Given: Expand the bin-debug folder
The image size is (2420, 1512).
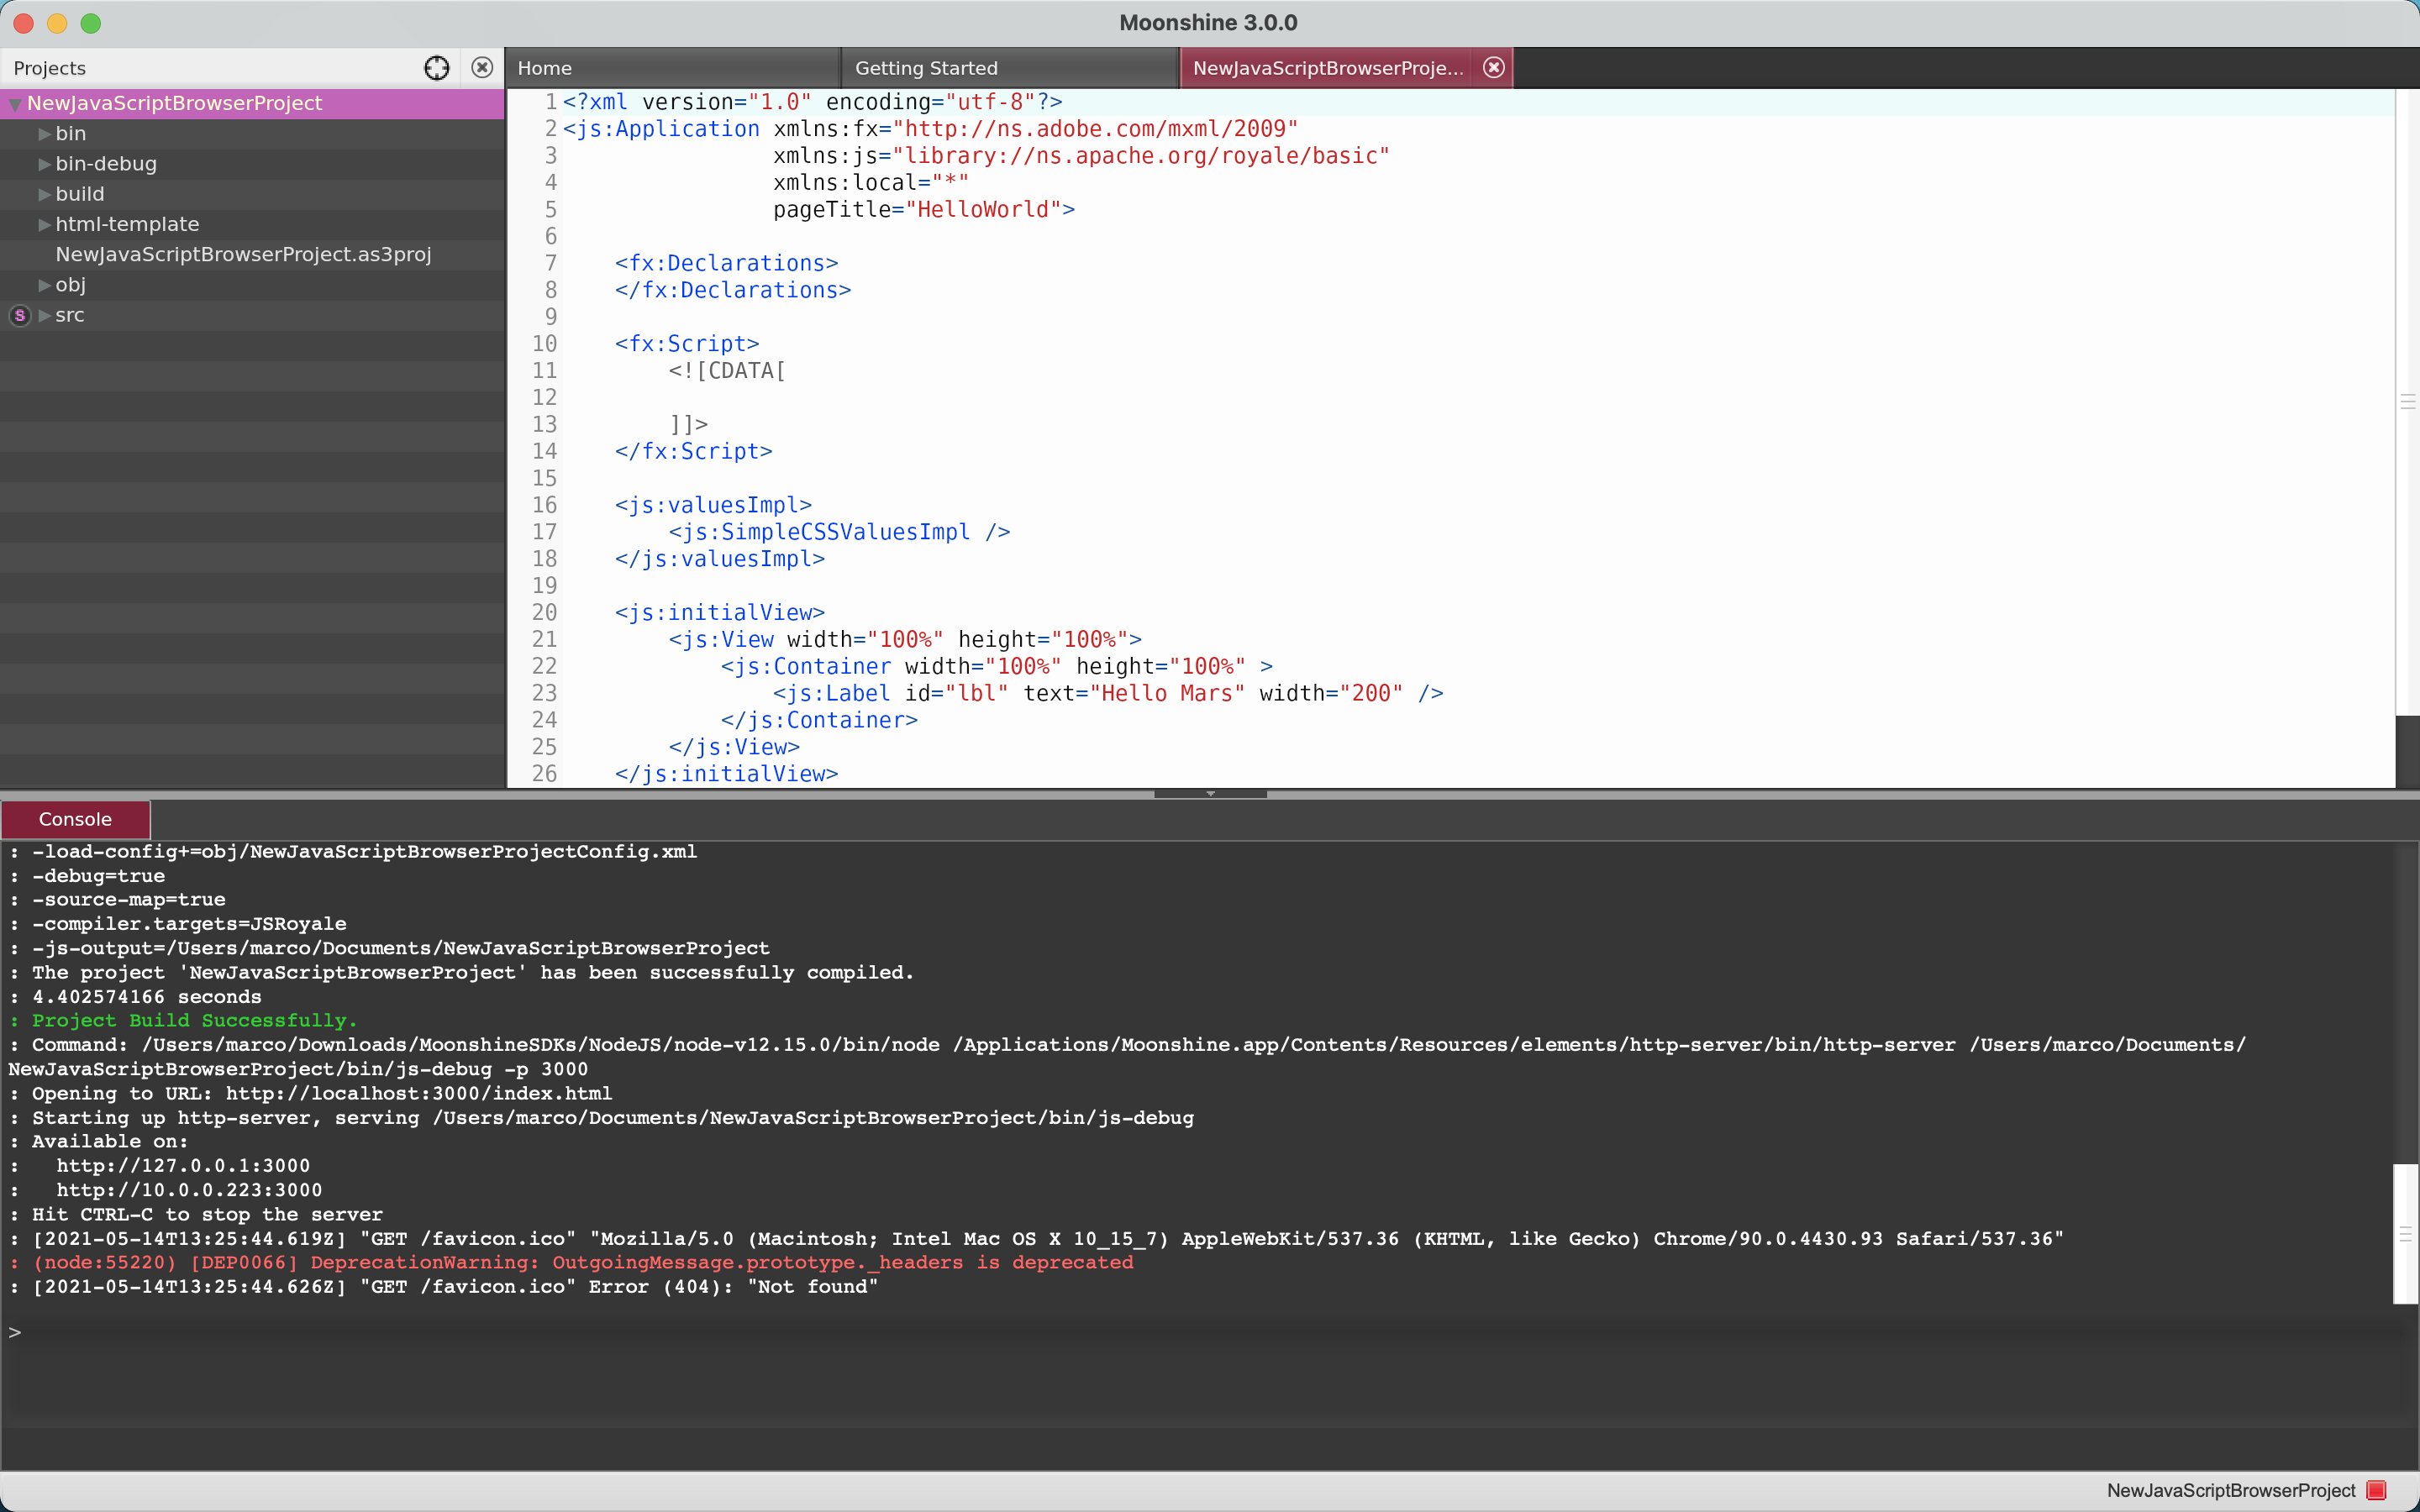Looking at the screenshot, I should tap(43, 163).
